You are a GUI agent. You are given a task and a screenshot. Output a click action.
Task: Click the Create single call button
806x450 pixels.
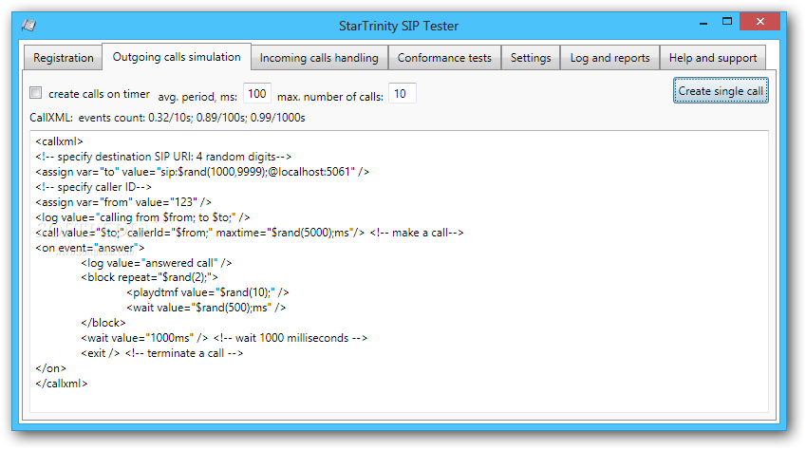pyautogui.click(x=721, y=90)
